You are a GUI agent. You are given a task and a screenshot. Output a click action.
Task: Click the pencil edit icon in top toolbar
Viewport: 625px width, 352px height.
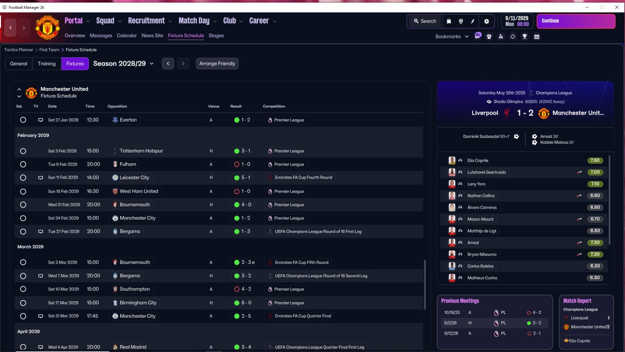(x=473, y=21)
